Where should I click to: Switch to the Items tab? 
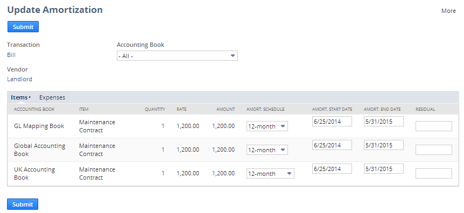[20, 97]
